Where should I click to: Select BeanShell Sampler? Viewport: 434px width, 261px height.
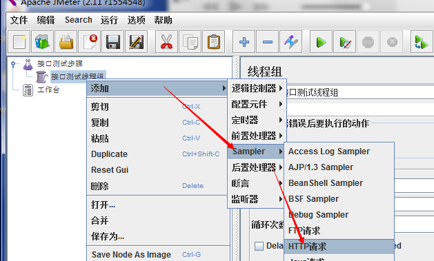[x=339, y=183]
